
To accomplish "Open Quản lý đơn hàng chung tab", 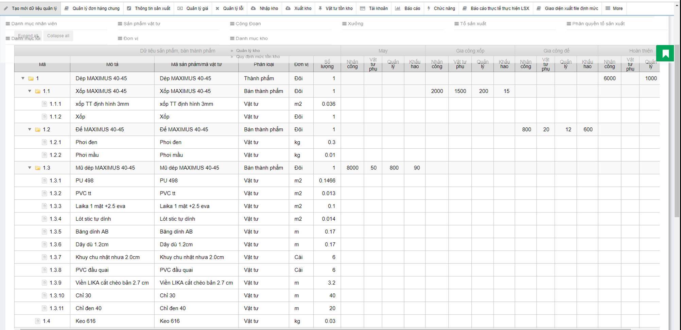I will pyautogui.click(x=92, y=8).
